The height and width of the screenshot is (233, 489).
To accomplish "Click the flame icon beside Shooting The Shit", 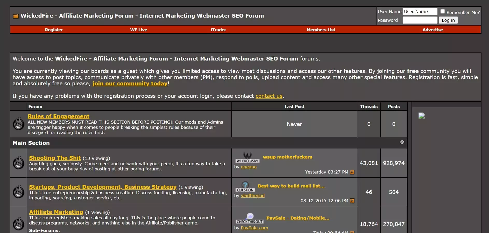I will click(18, 163).
